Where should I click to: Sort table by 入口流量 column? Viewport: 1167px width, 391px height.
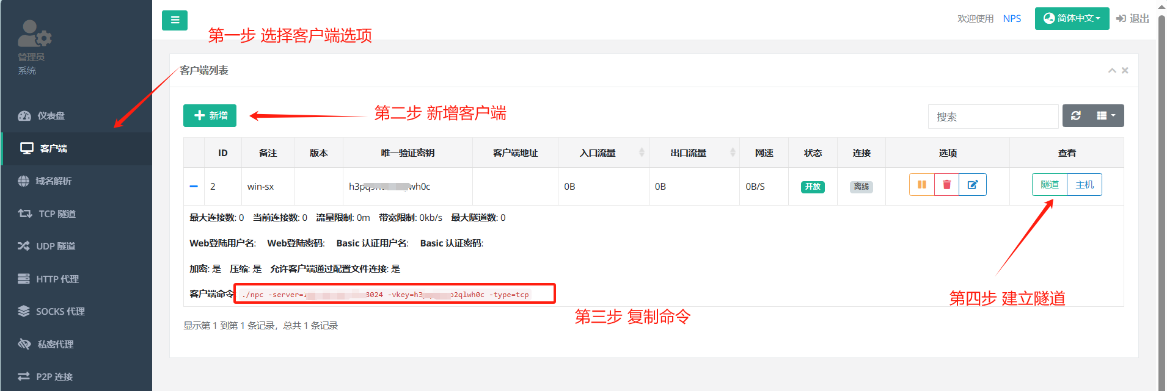pos(603,152)
